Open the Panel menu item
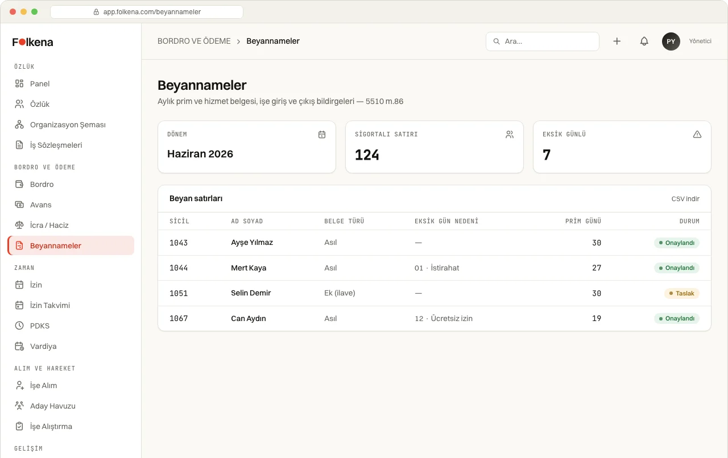 pos(71,84)
